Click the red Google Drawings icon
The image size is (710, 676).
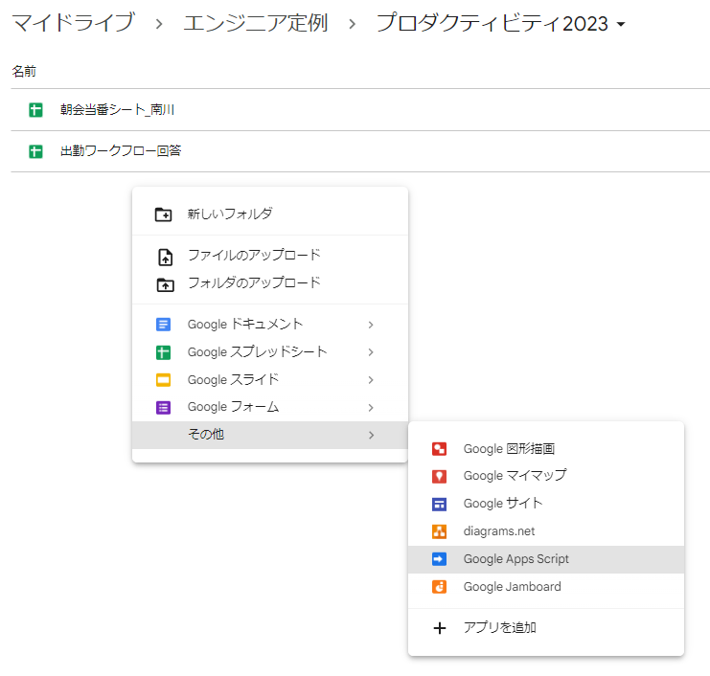439,448
